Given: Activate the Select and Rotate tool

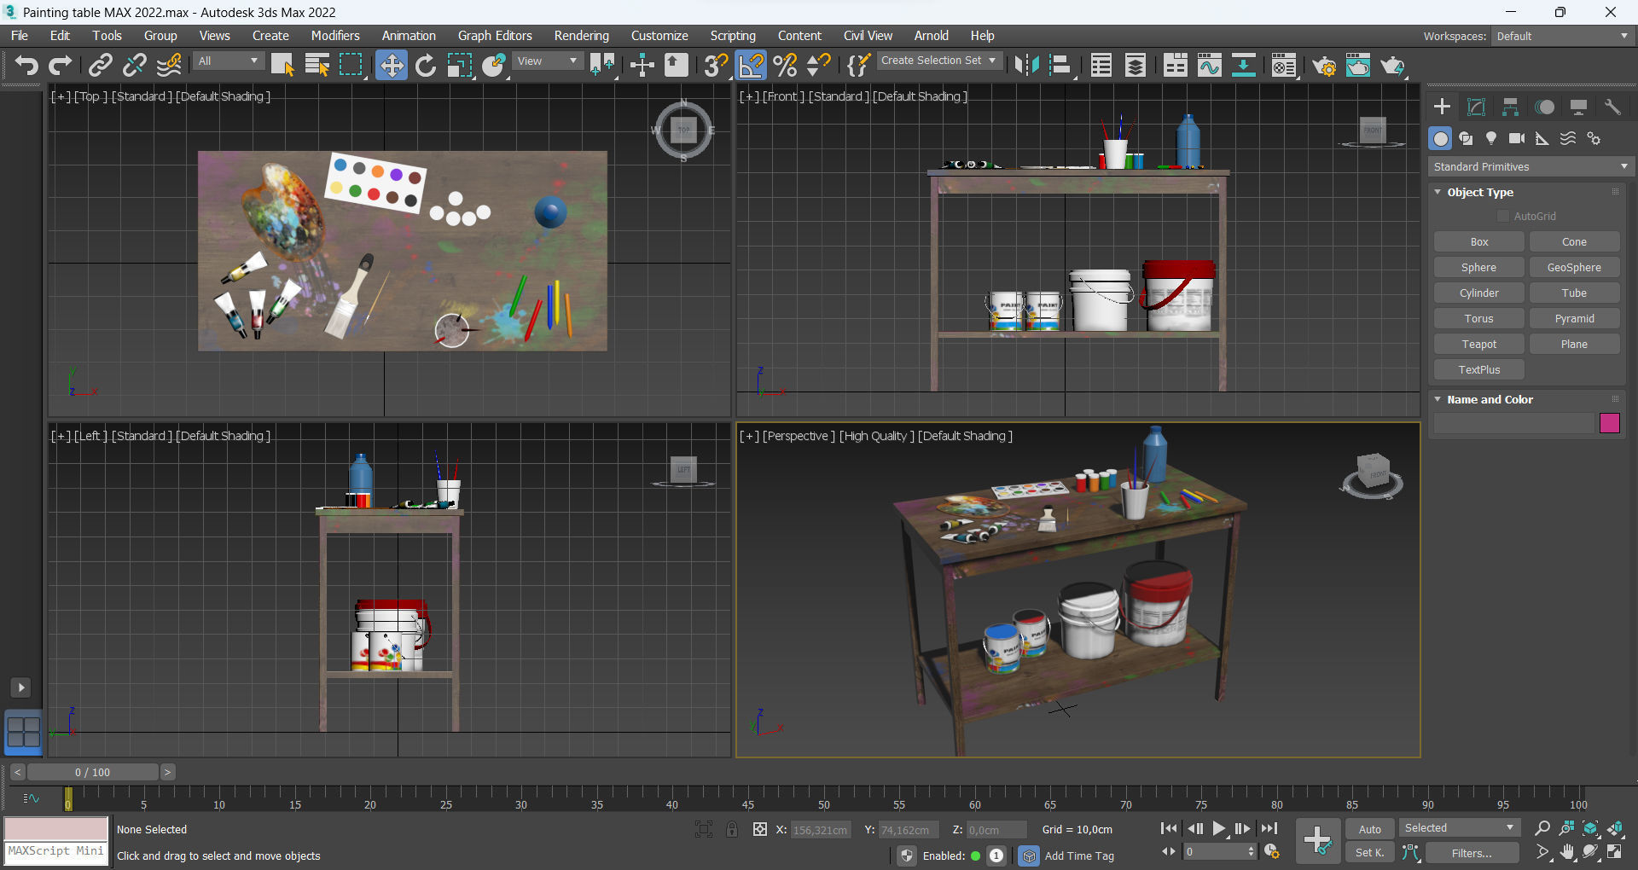Looking at the screenshot, I should (426, 65).
